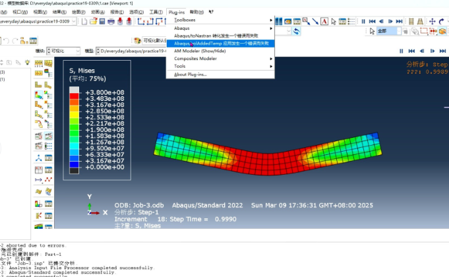The width and height of the screenshot is (449, 277).
Task: Click the text annotation 'A' tool
Action: click(x=324, y=22)
